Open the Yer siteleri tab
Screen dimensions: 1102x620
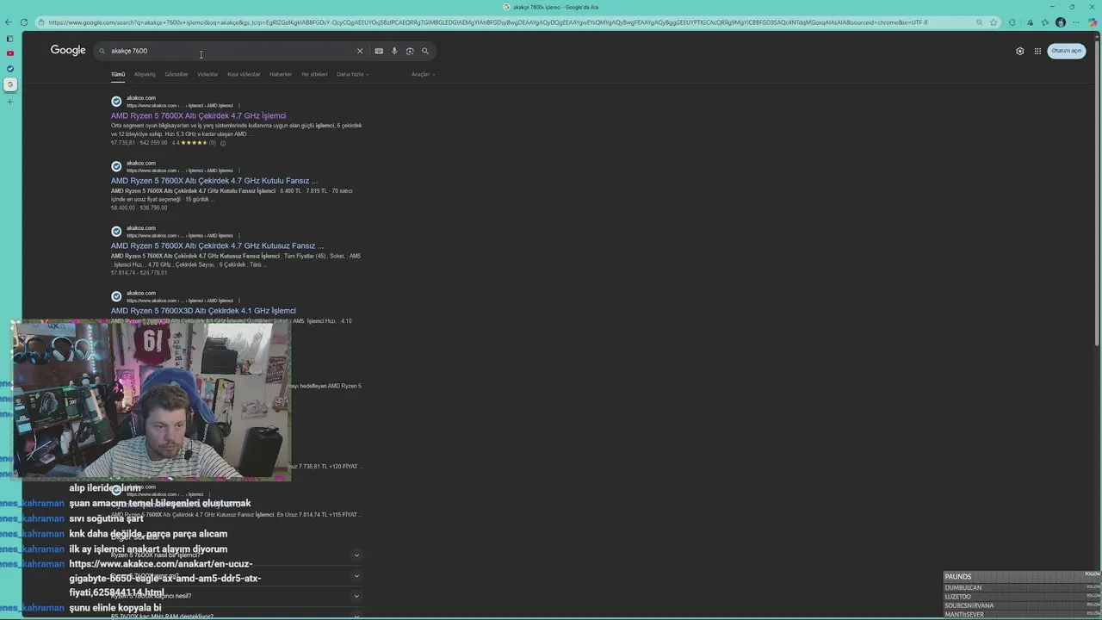pos(314,74)
